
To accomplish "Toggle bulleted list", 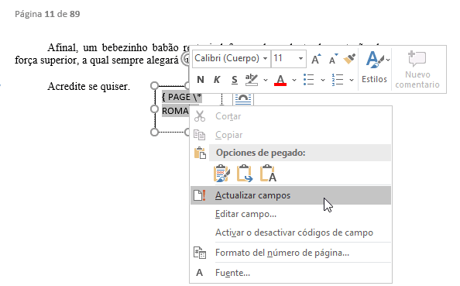I will (x=309, y=80).
